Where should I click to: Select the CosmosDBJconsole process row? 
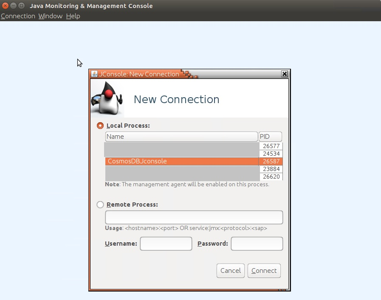pos(181,161)
